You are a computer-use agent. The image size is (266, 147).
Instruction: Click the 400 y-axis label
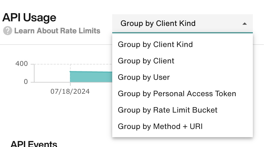pyautogui.click(x=22, y=64)
